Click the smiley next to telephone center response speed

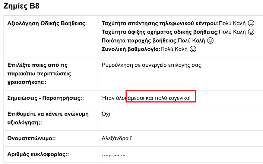[x=251, y=23]
